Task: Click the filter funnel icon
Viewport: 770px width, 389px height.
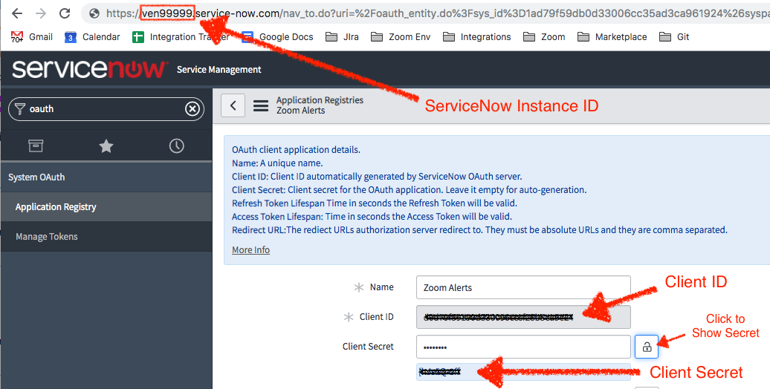Action: (x=19, y=109)
